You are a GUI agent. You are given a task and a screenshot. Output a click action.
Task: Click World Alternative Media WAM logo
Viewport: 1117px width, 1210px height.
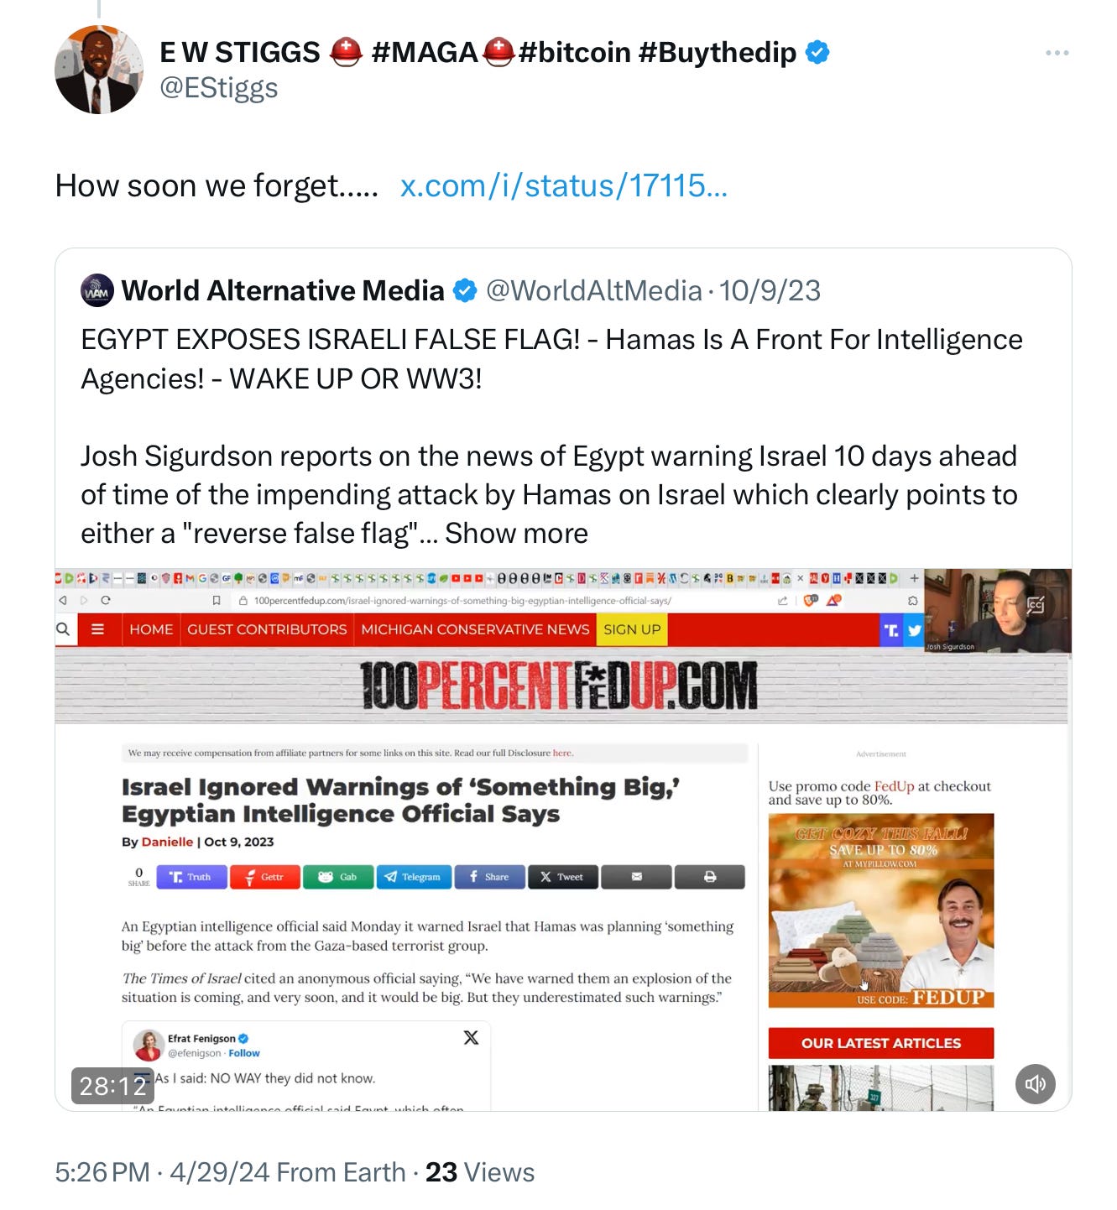click(x=97, y=290)
